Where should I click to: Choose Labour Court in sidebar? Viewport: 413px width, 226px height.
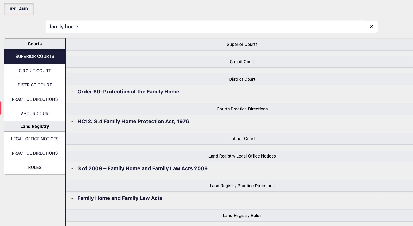pyautogui.click(x=35, y=114)
